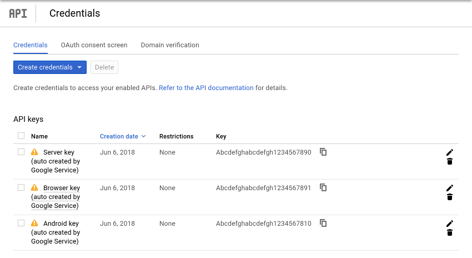
Task: Switch to OAuth consent screen tab
Action: (x=94, y=45)
